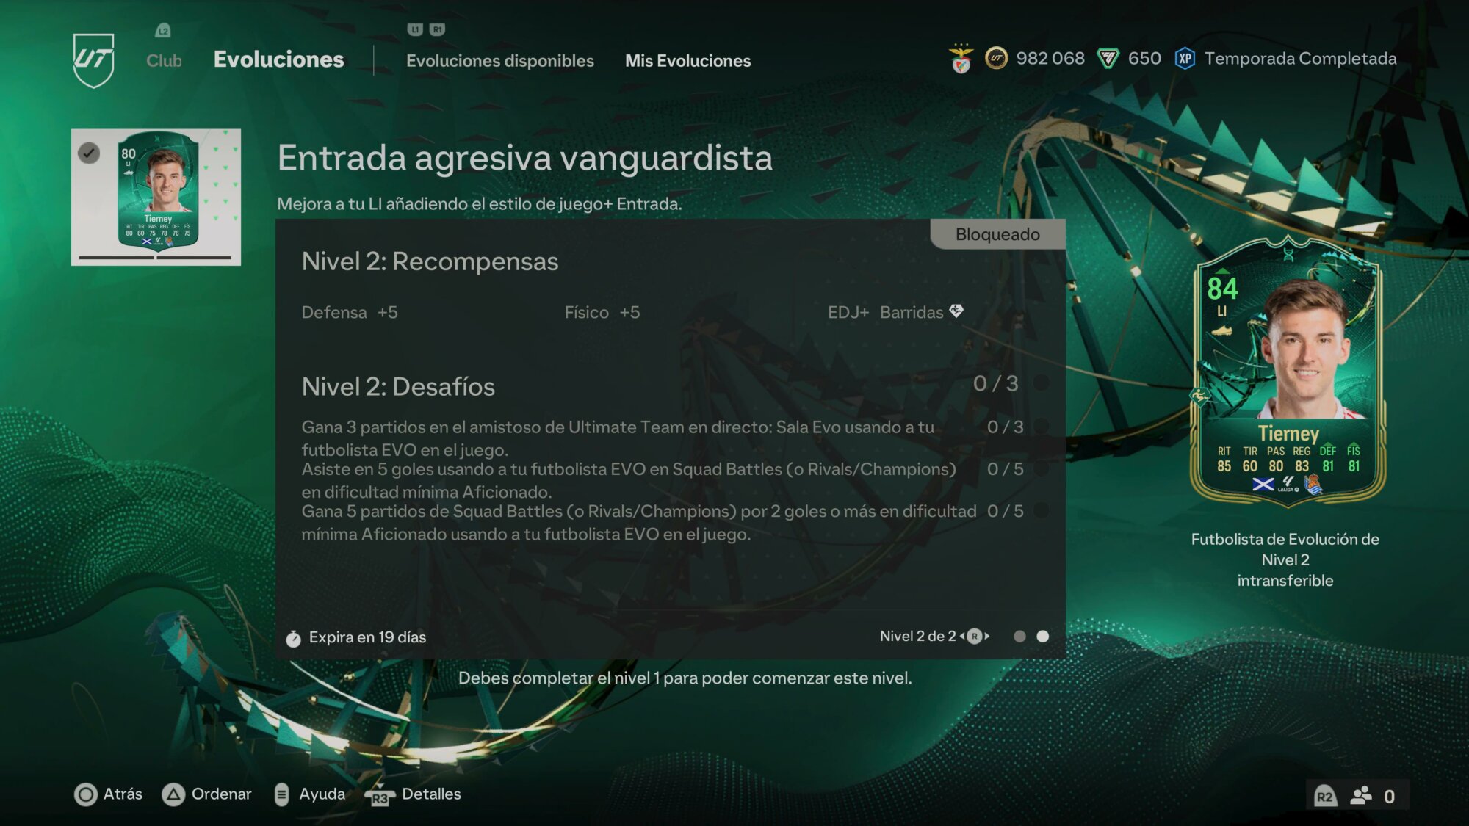Click the Ultimate Team shield logo

coord(94,60)
